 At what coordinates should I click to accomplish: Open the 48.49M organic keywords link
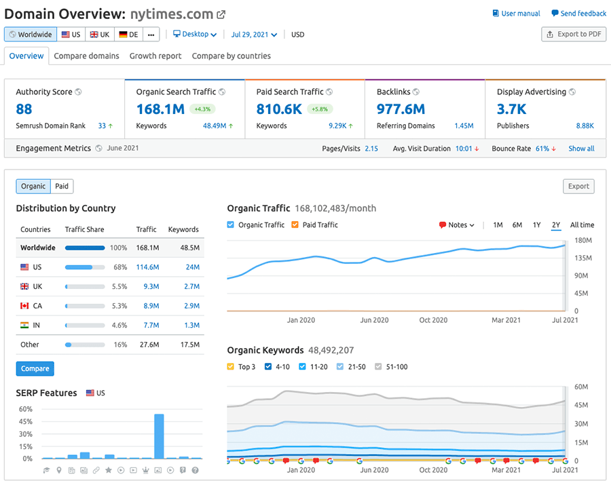tap(215, 125)
